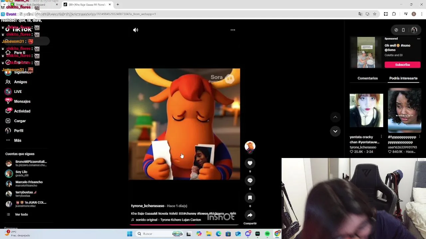Open the Outlook taskbar icon
Image resolution: width=426 pixels, height=239 pixels.
click(238, 234)
